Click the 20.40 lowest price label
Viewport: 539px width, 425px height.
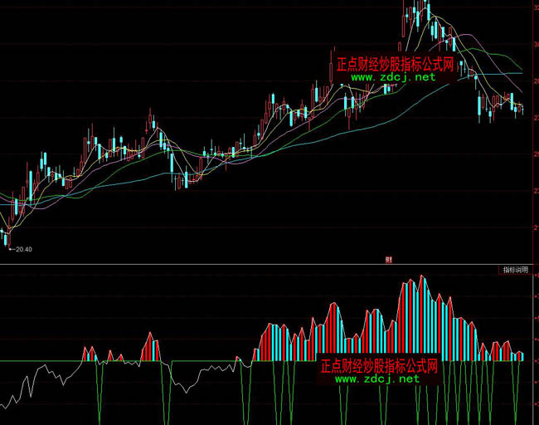click(x=22, y=247)
